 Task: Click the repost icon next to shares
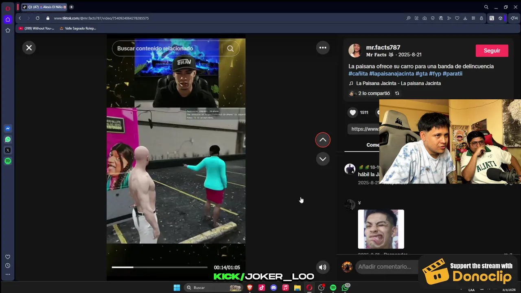pos(397,93)
